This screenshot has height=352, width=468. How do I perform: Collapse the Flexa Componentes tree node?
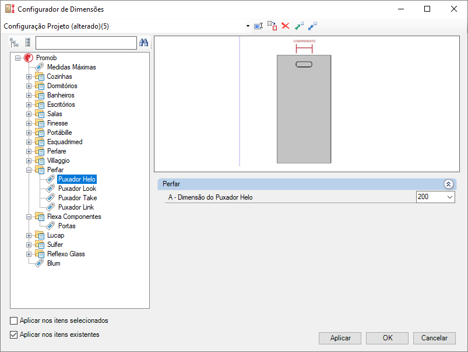[29, 217]
